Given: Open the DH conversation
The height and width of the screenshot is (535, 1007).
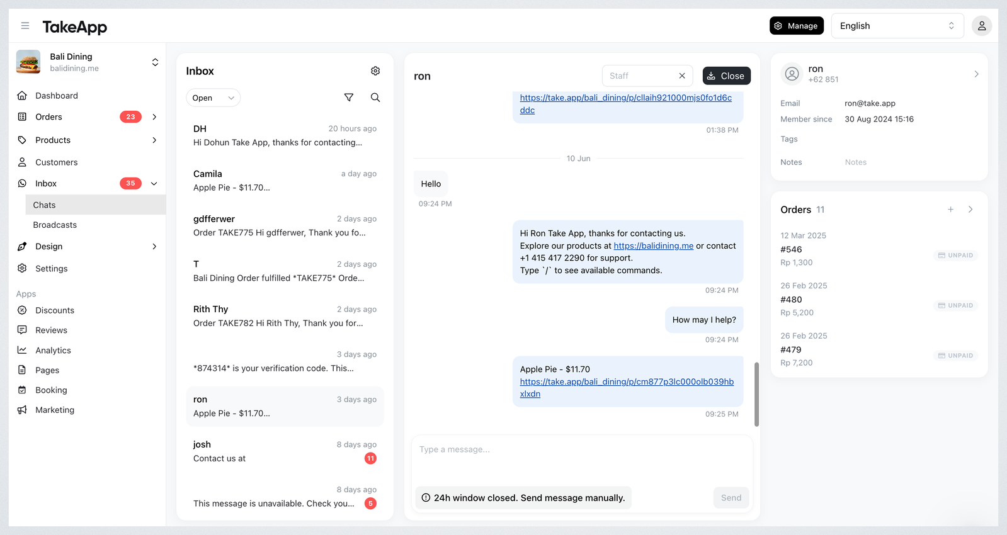Looking at the screenshot, I should 285,135.
